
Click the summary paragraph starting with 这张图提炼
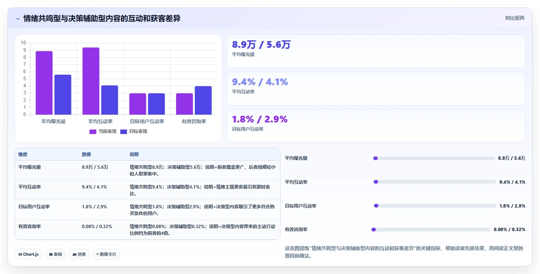click(404, 252)
